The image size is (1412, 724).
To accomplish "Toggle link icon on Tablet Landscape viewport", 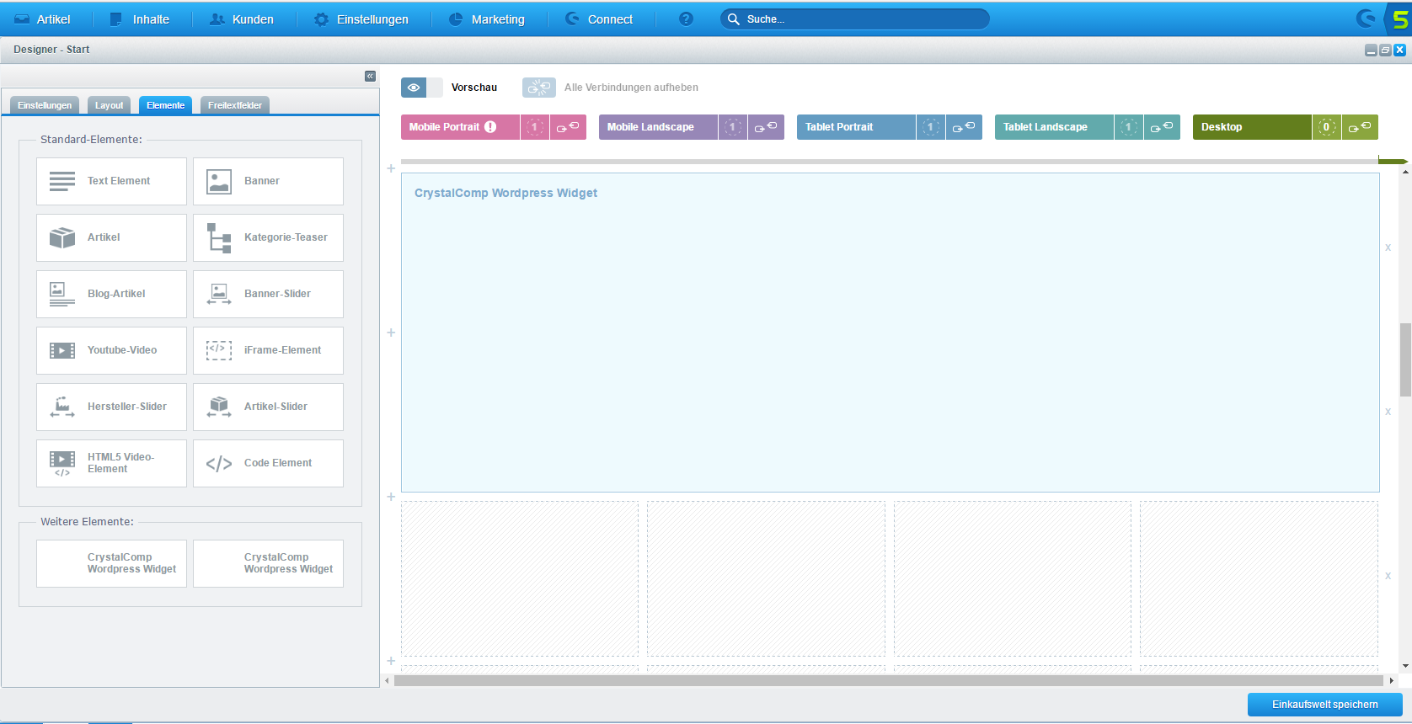I will coord(1162,127).
